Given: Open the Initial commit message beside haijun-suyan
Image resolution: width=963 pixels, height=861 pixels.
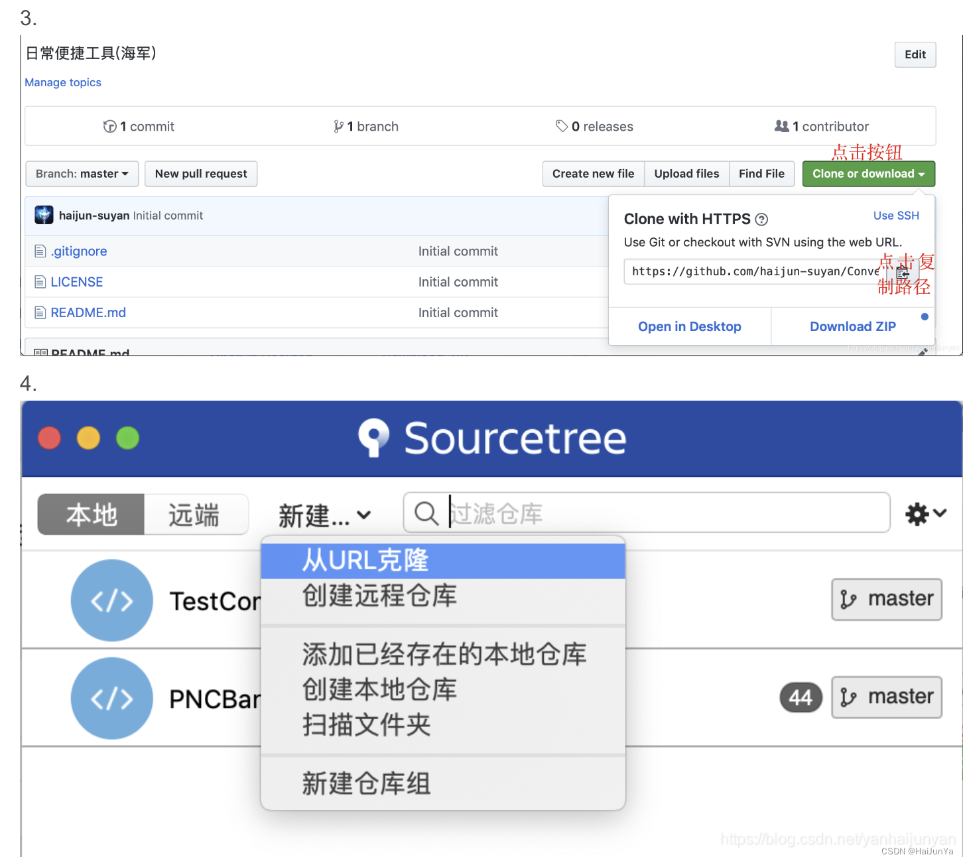Looking at the screenshot, I should (x=168, y=216).
